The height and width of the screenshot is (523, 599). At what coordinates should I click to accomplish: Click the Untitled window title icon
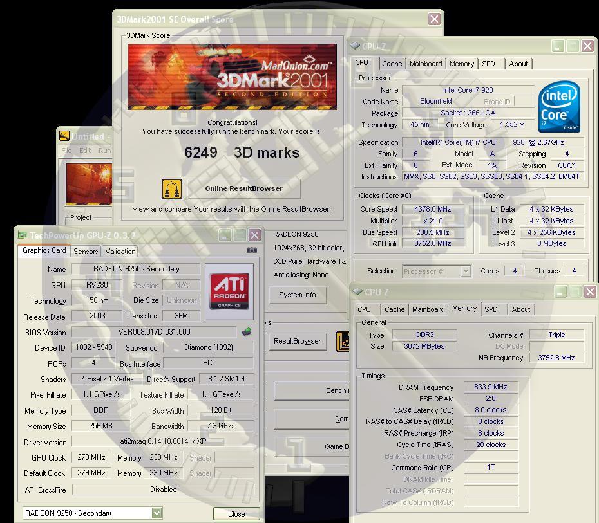point(64,136)
